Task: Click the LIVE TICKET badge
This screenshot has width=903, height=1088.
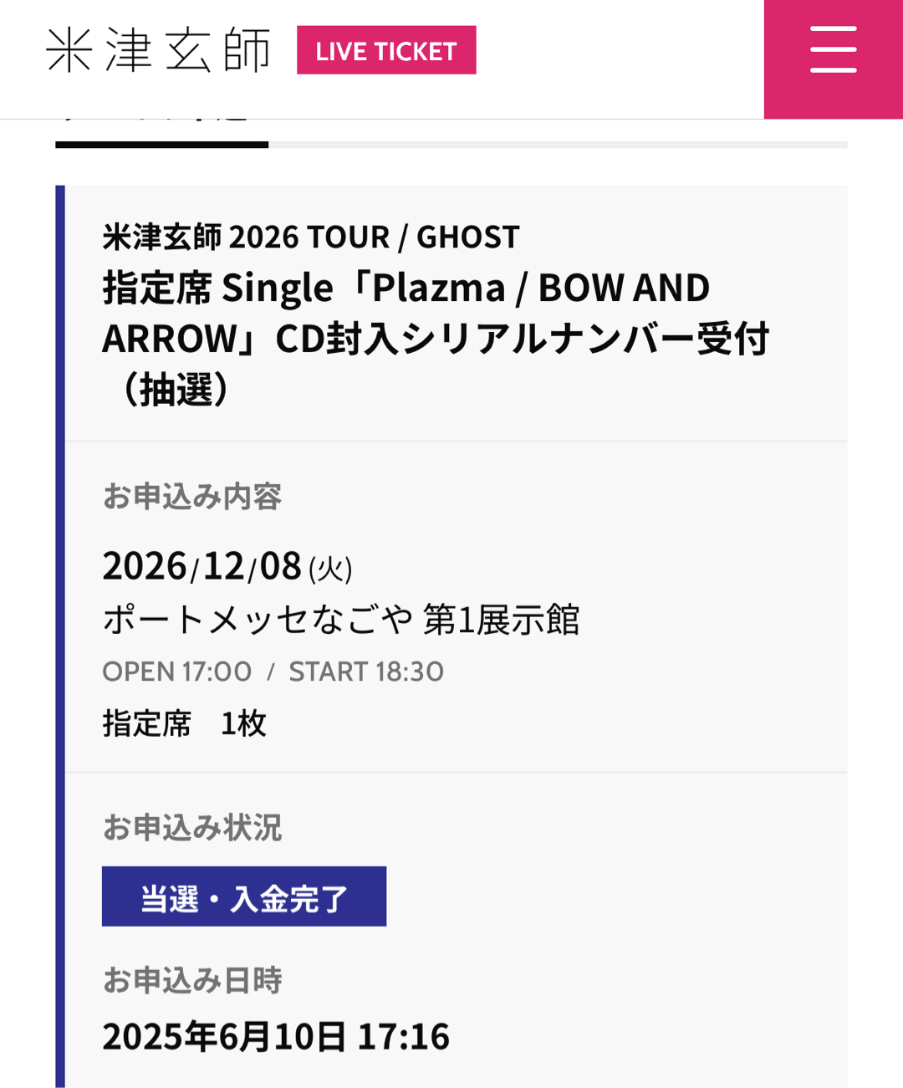Action: click(386, 50)
